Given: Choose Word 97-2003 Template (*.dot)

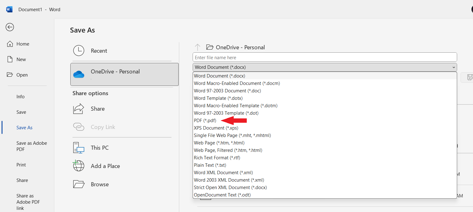Looking at the screenshot, I should pos(325,113).
